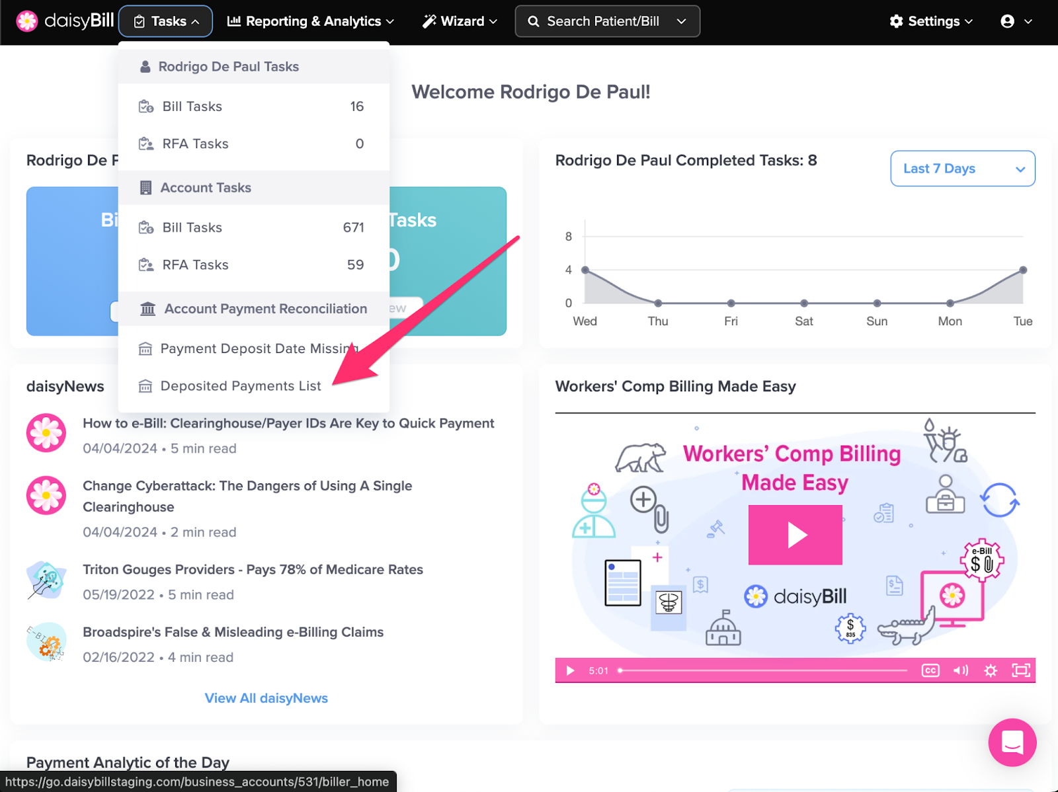Expand the search type dropdown chevron
Screen dimensions: 1058x792
[682, 21]
